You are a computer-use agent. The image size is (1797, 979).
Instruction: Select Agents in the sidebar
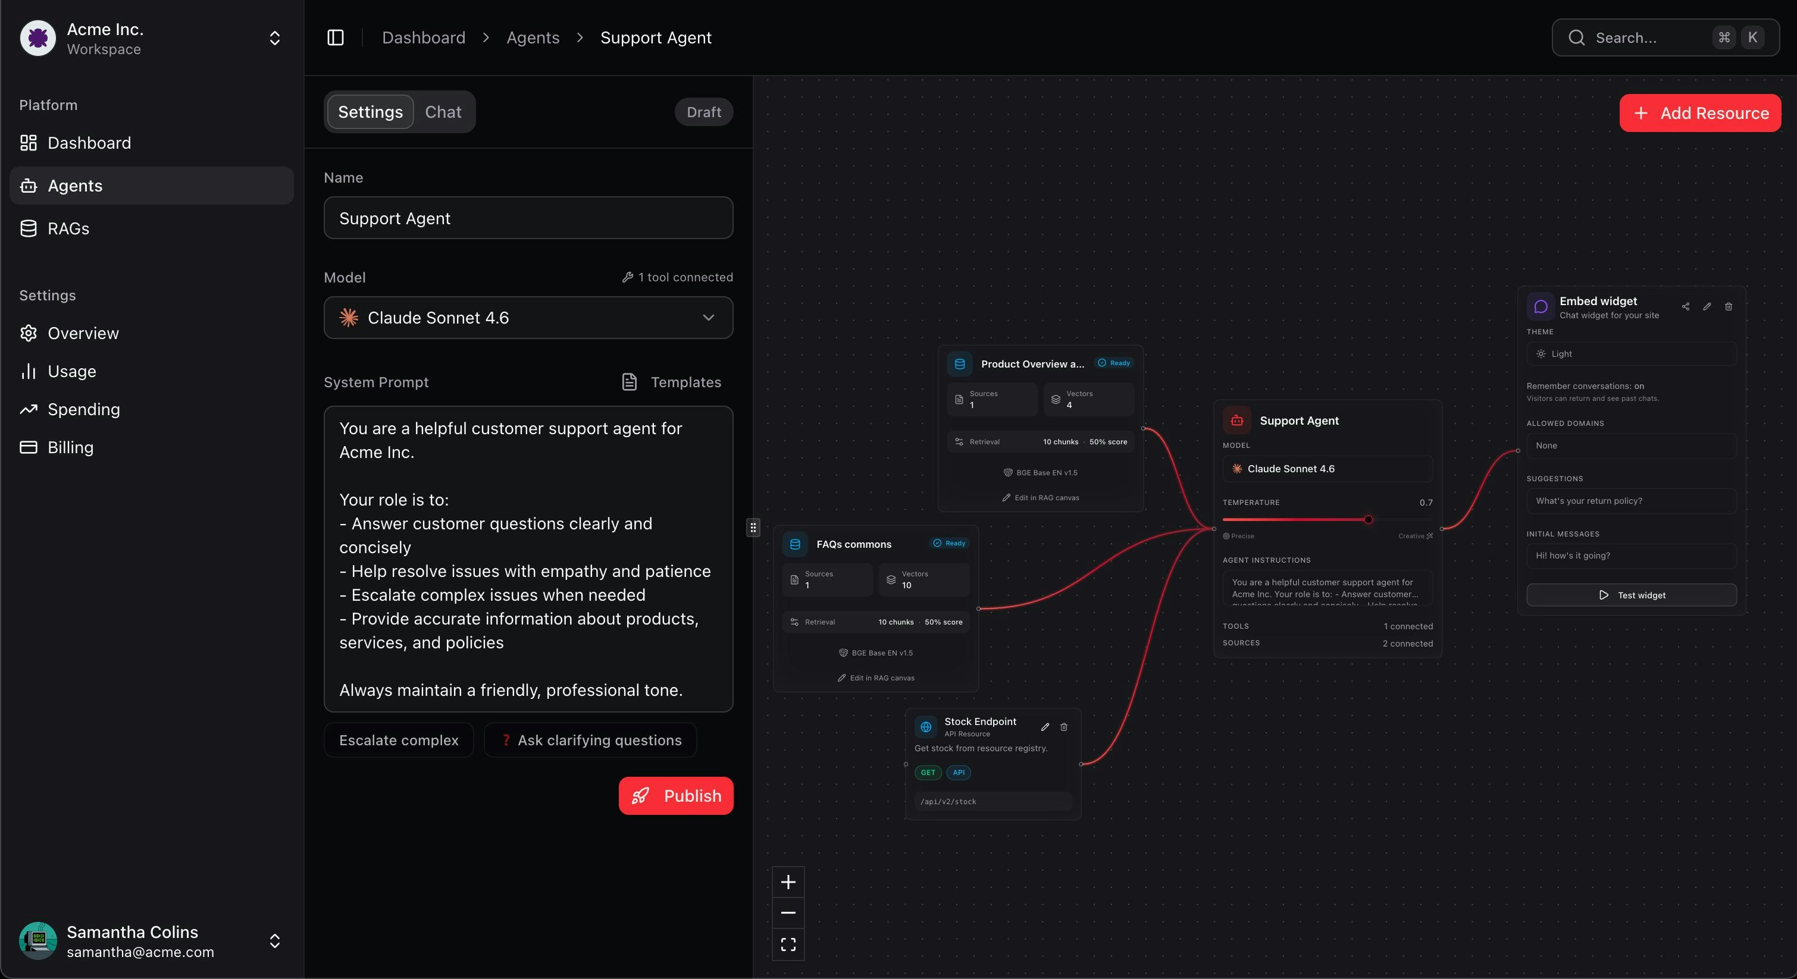[x=76, y=186]
